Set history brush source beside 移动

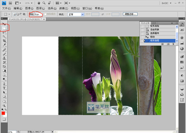click(x=142, y=37)
